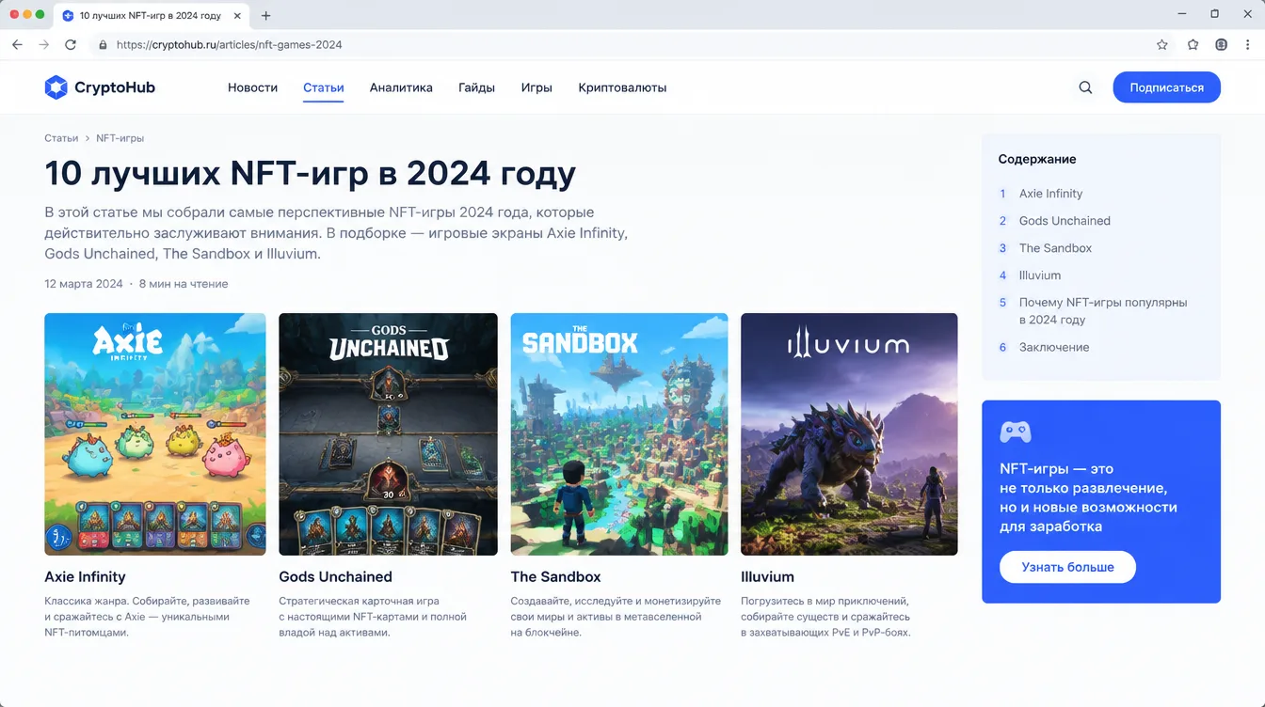Open the Axie Infinity game image
This screenshot has width=1265, height=707.
click(x=155, y=434)
